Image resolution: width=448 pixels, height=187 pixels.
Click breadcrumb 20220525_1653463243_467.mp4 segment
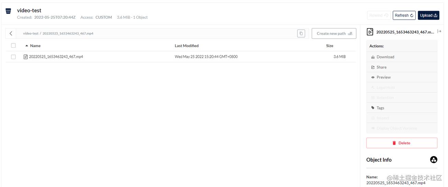click(68, 33)
